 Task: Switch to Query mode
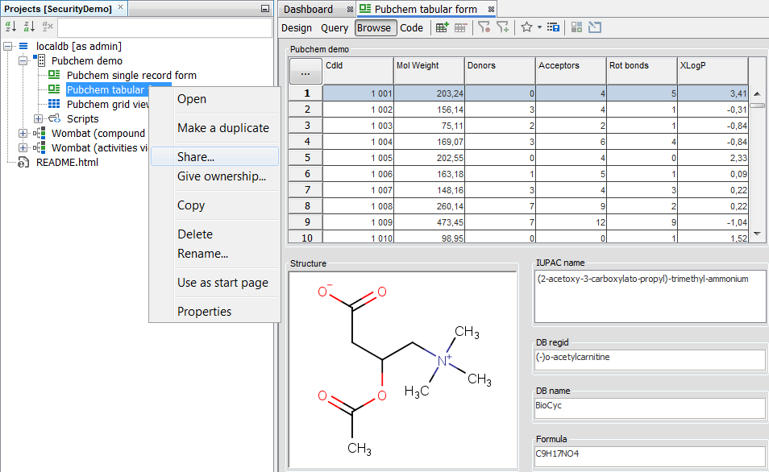coord(335,28)
